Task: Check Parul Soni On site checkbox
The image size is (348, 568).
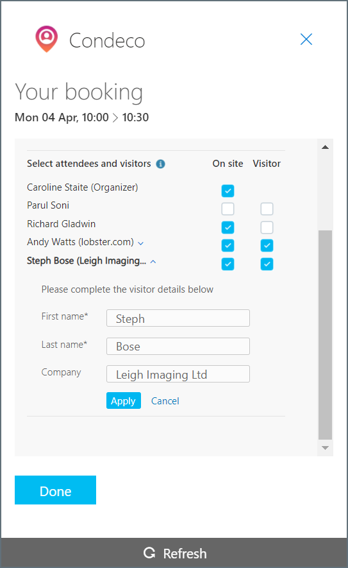Action: (x=228, y=209)
